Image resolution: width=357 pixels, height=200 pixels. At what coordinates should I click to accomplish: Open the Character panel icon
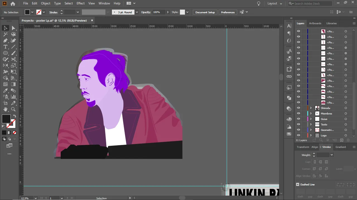click(x=289, y=26)
